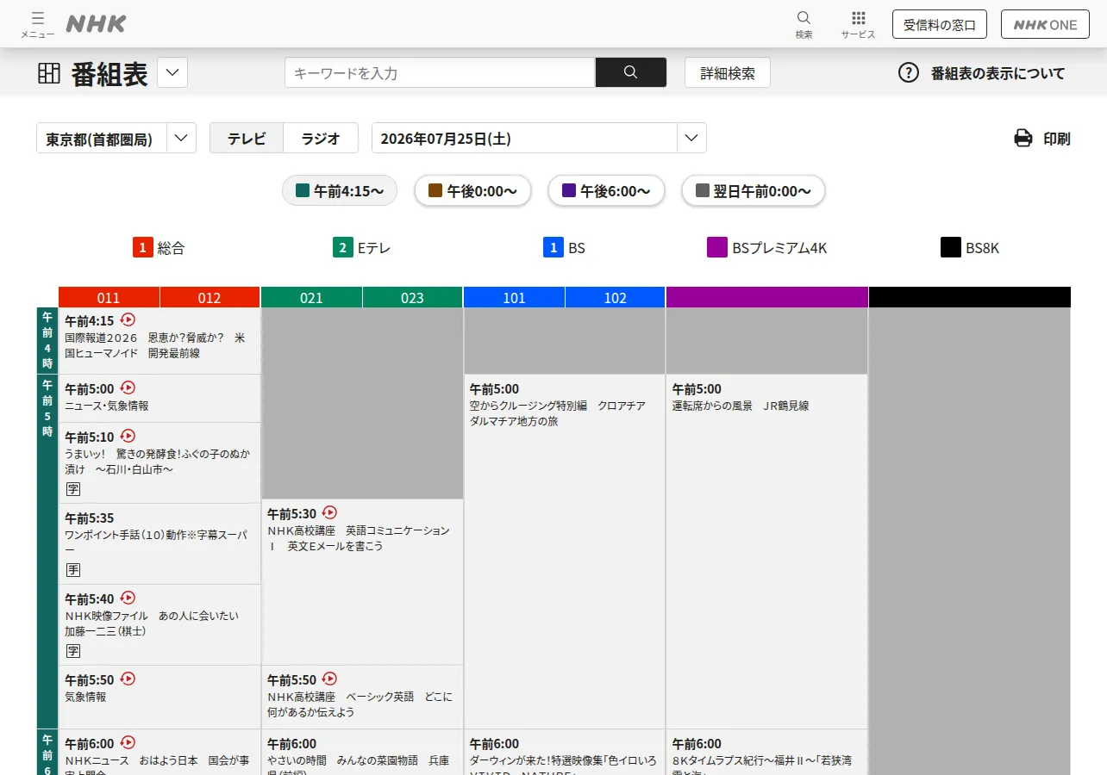The image size is (1107, 775).
Task: Expand dropdown arrow next to 番組表 title
Action: [172, 72]
